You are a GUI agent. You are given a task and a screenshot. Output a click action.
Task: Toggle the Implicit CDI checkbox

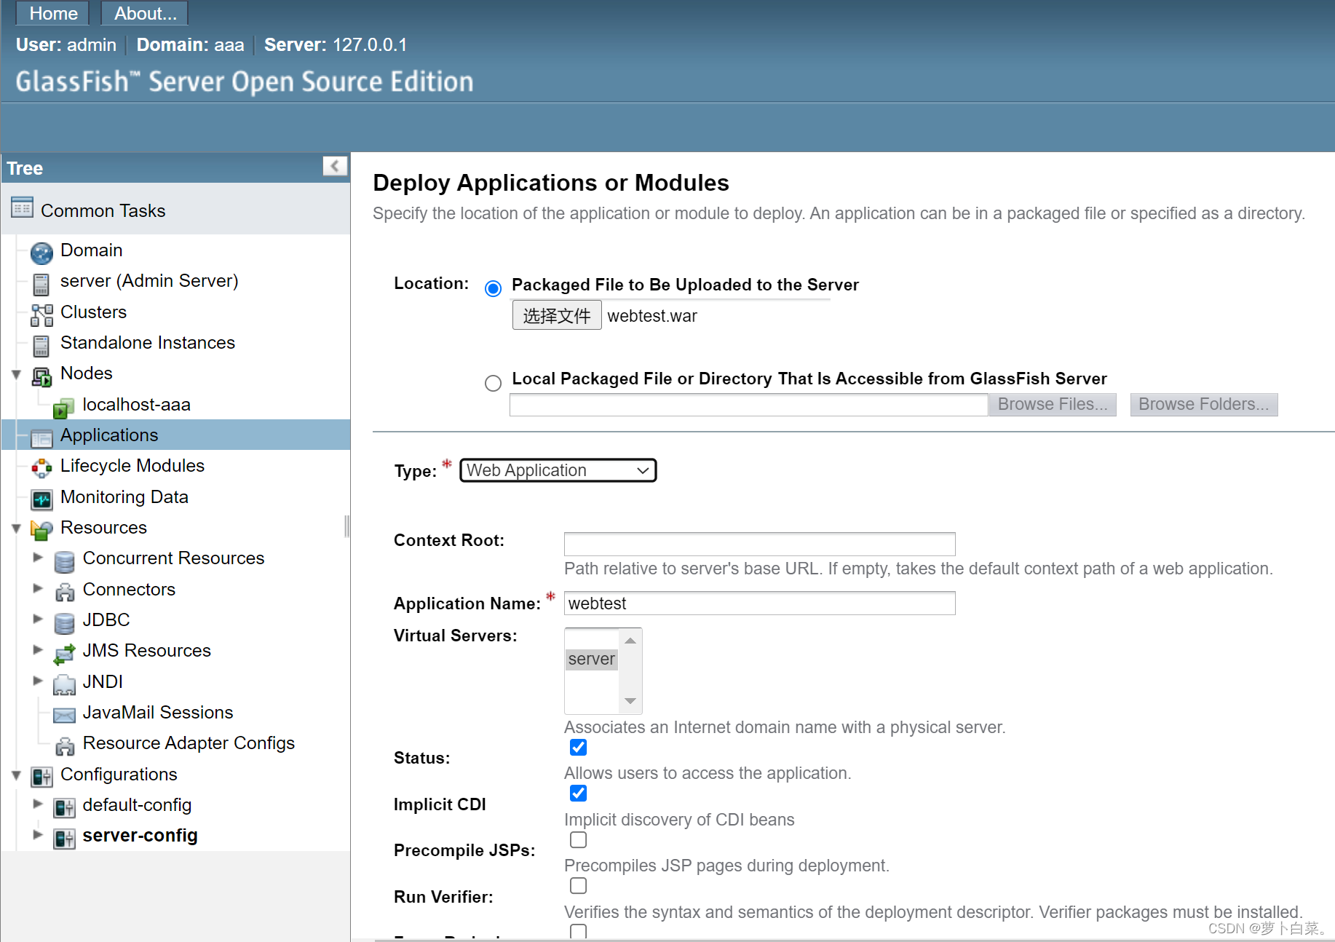pyautogui.click(x=578, y=793)
